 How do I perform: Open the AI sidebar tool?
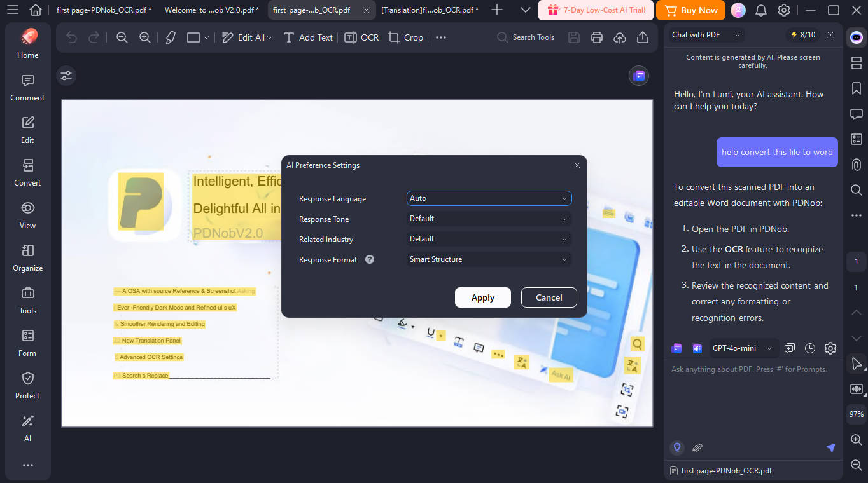point(27,429)
